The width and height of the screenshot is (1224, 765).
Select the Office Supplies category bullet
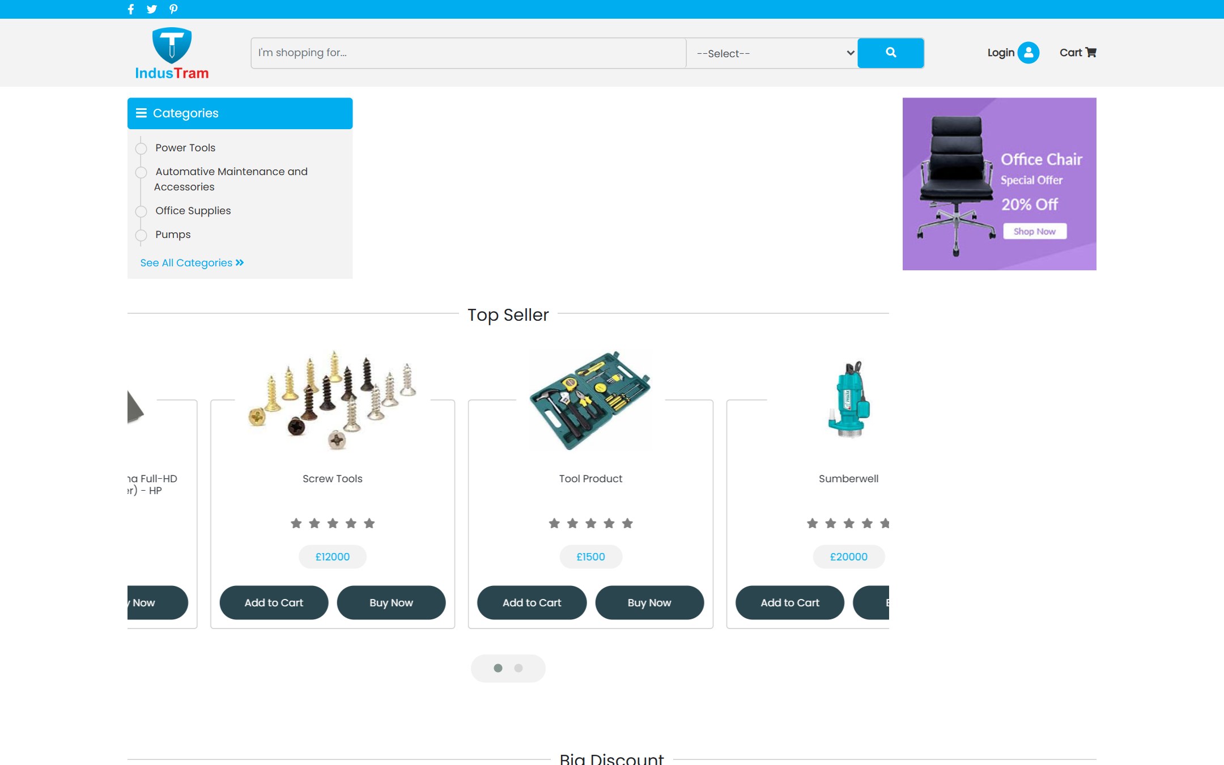141,211
